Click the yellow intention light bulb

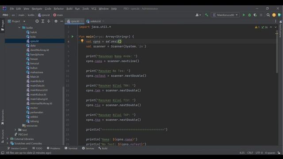click(x=82, y=41)
